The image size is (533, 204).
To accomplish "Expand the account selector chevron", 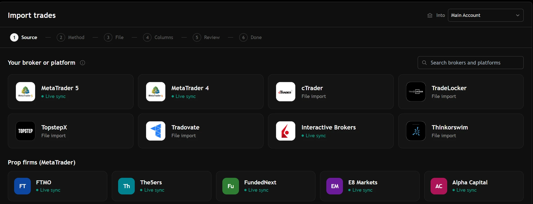I will click(518, 15).
